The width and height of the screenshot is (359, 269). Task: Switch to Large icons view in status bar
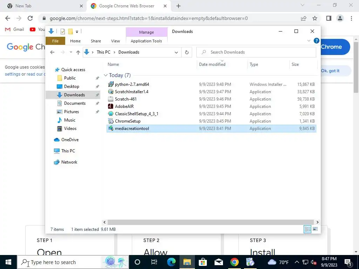click(x=315, y=229)
